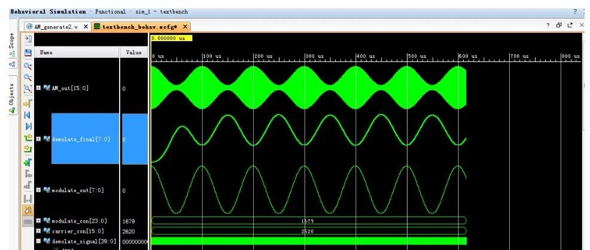Click the Save Waveform Configuration icon
The width and height of the screenshot is (590, 250).
(28, 53)
